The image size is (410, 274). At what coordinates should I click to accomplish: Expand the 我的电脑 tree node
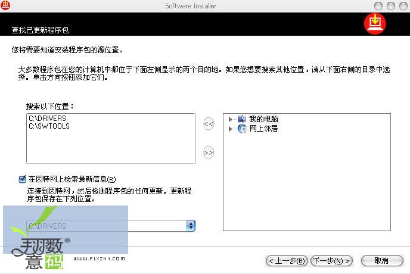coord(231,120)
